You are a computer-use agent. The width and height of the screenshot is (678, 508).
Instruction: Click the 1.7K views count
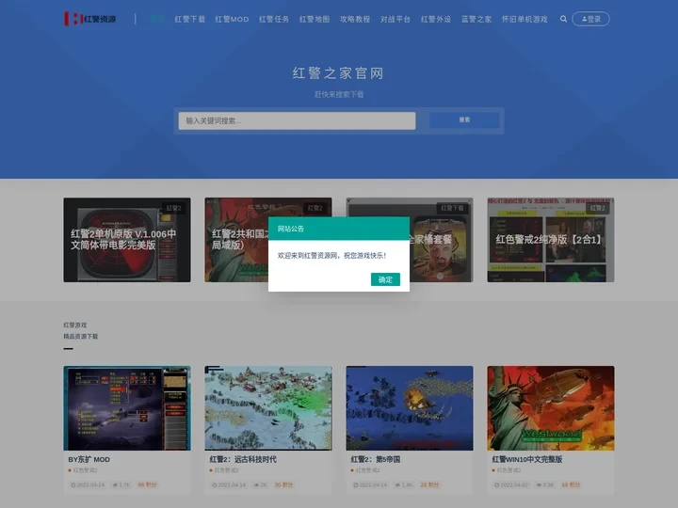click(x=121, y=484)
